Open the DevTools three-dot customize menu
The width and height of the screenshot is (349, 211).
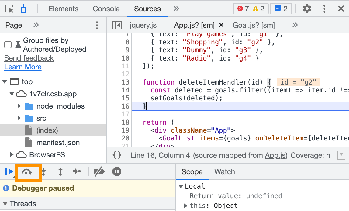324,9
